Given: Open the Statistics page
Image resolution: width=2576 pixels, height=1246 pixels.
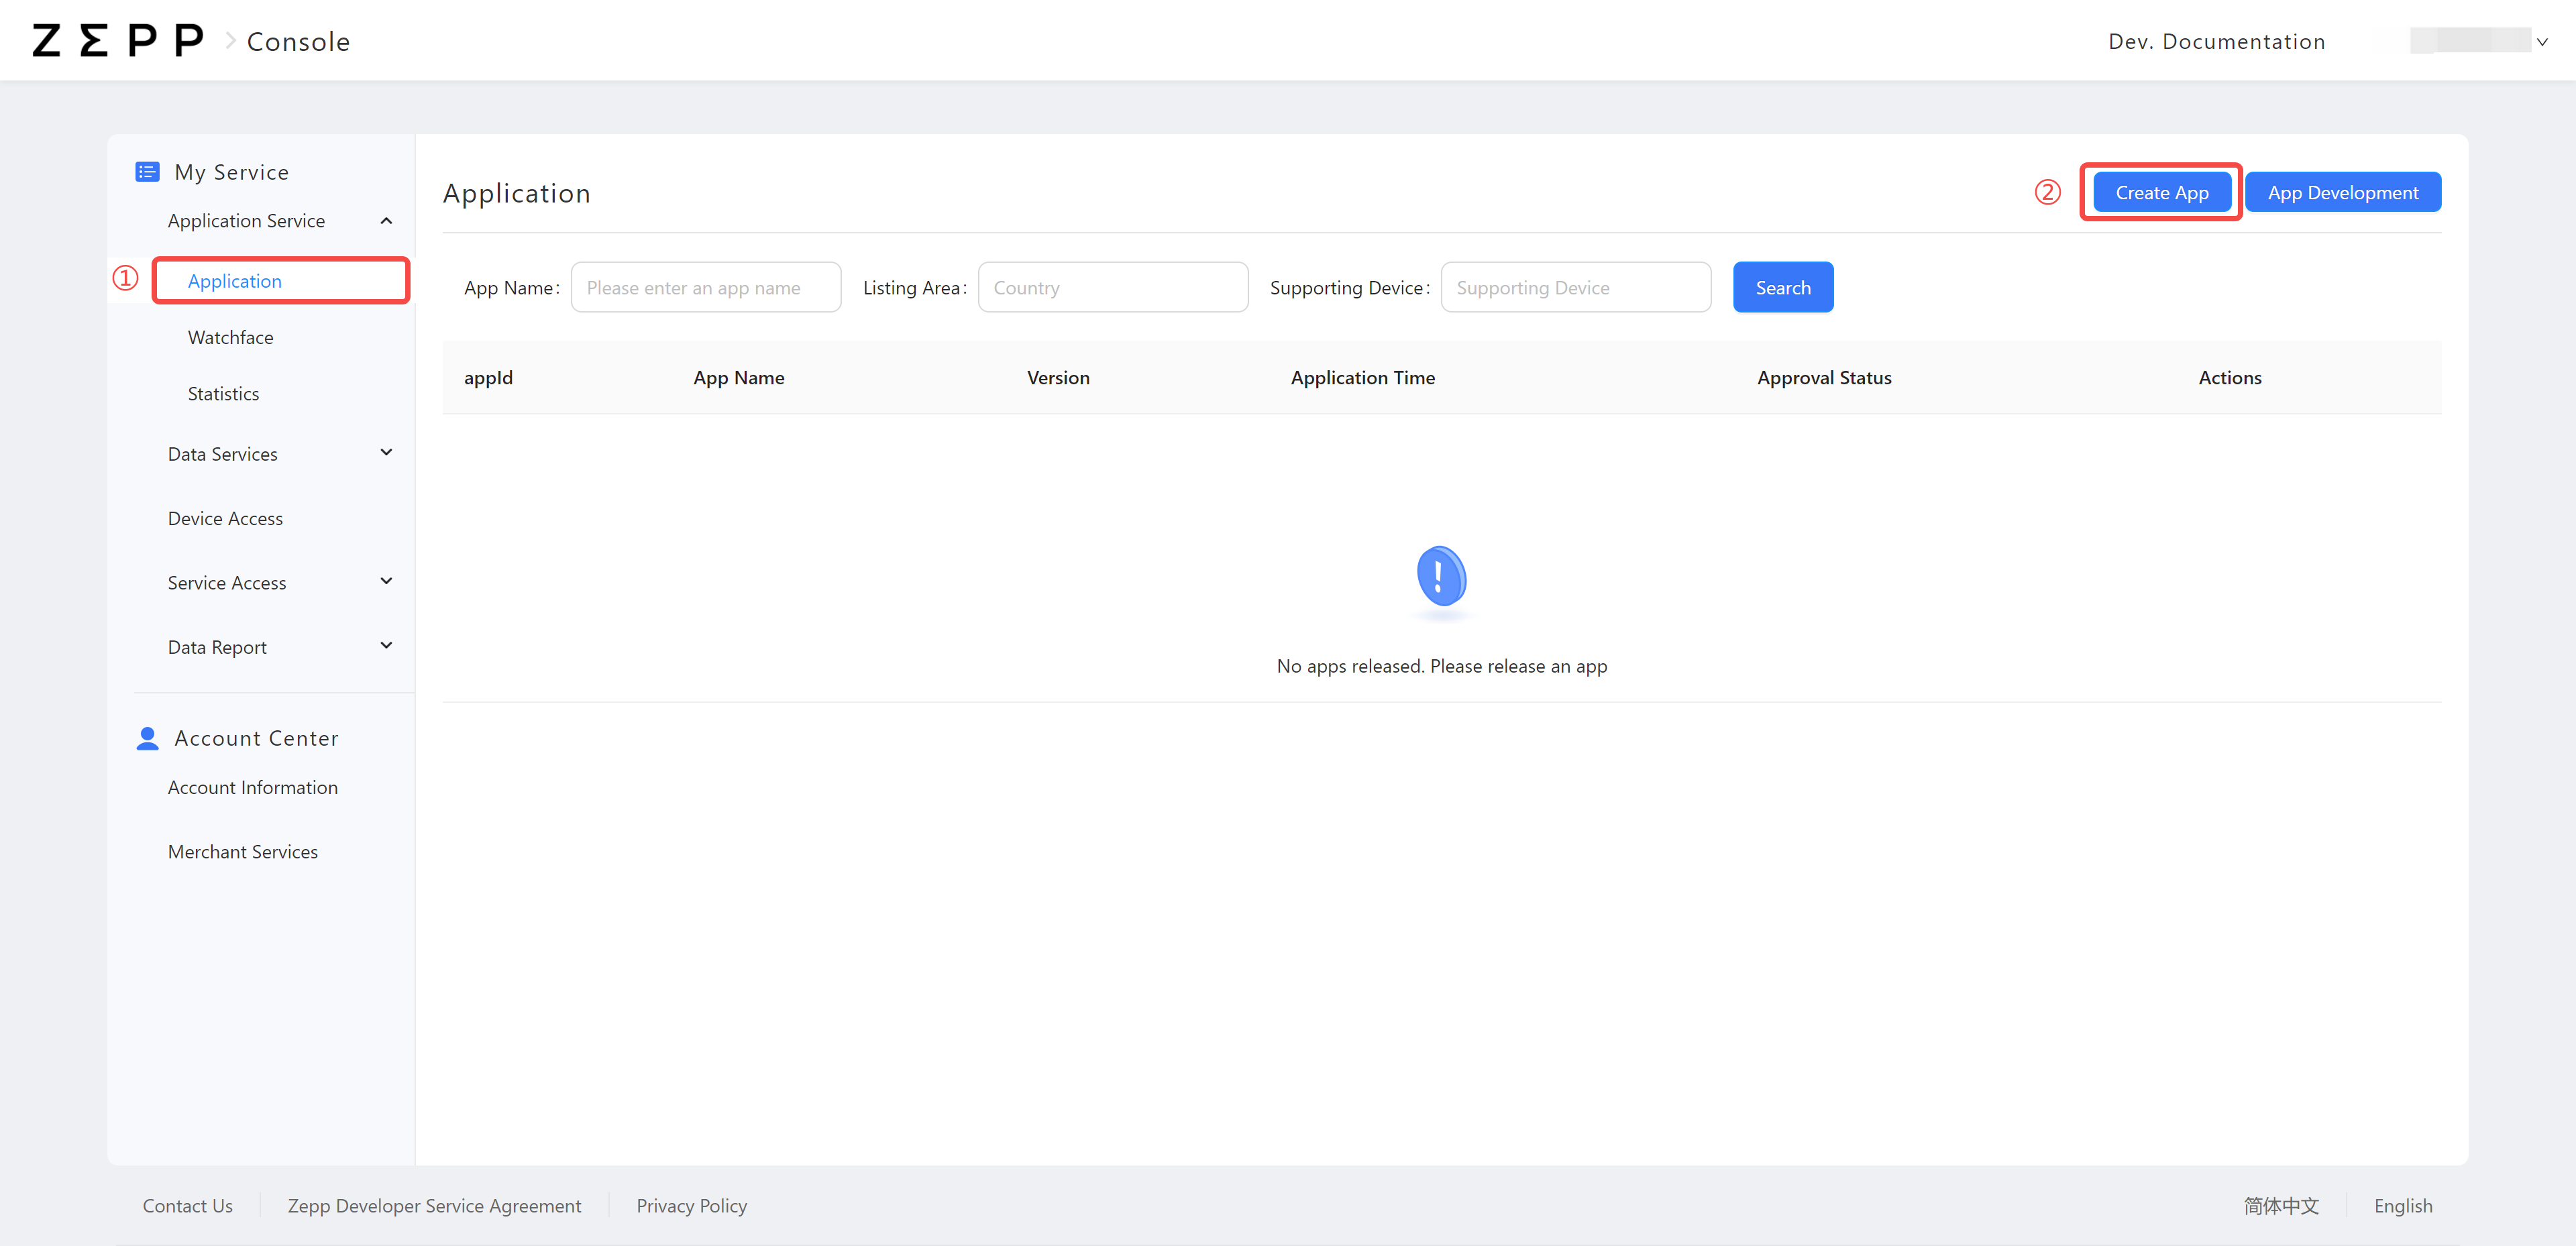Looking at the screenshot, I should (x=223, y=393).
